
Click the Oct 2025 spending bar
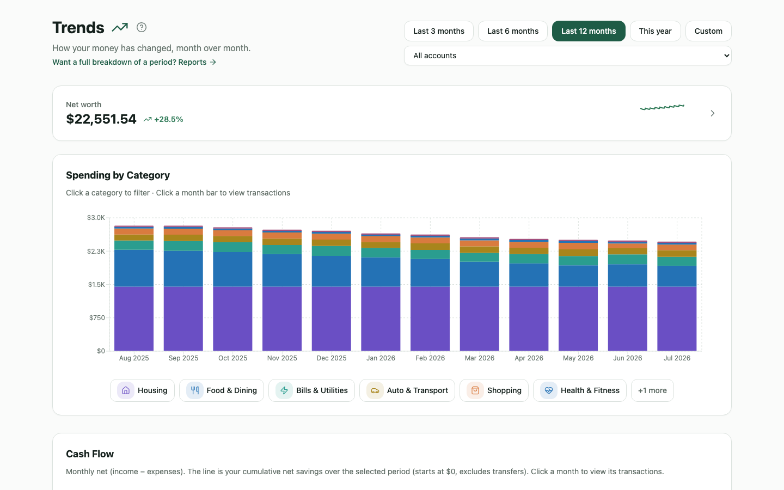point(232,290)
